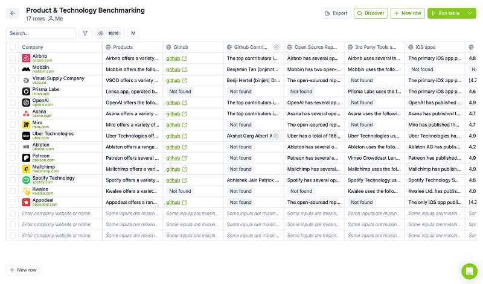Click globe icon in iOS apps header

[x=411, y=47]
